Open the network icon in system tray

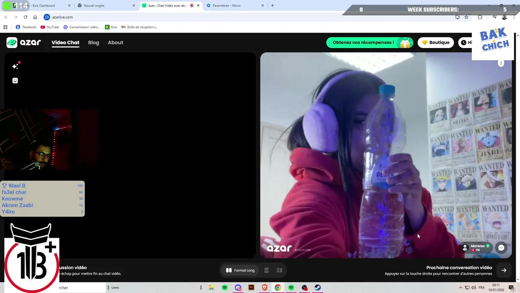coord(468,288)
